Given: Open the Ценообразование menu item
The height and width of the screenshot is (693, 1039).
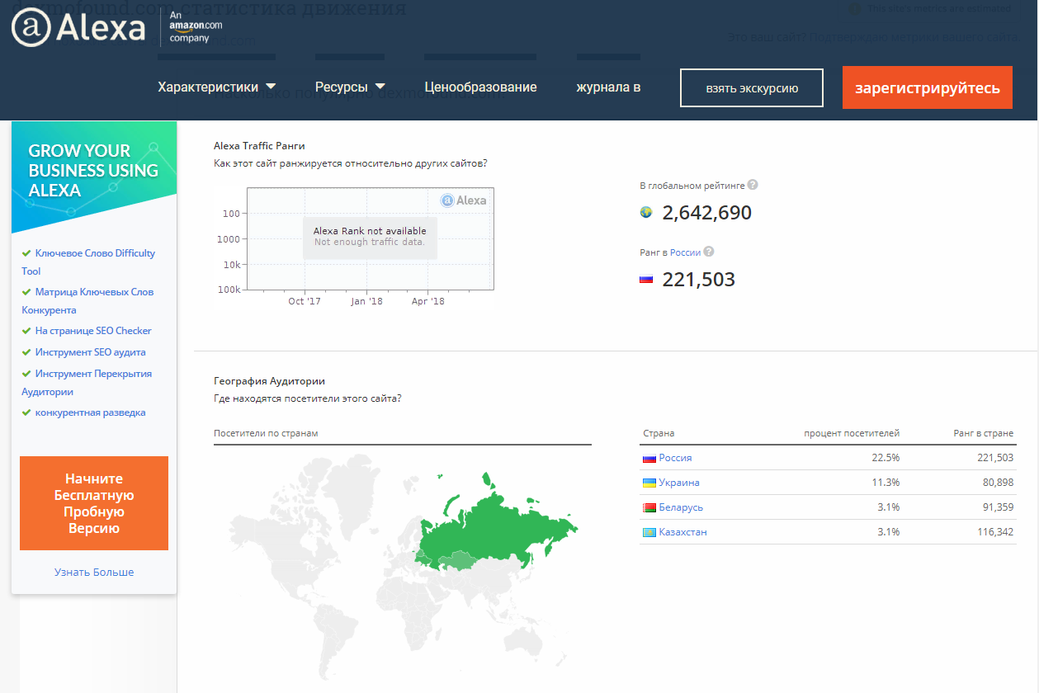Looking at the screenshot, I should click(x=480, y=87).
